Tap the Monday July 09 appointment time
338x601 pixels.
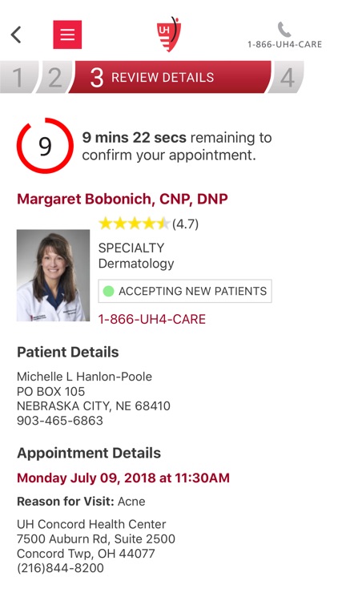point(123,478)
